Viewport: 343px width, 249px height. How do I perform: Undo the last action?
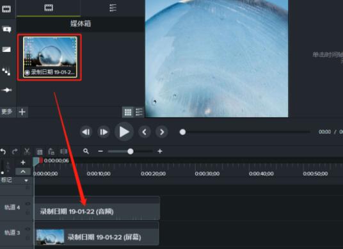3,152
